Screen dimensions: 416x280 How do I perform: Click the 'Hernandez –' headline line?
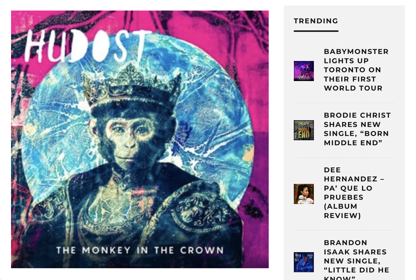pyautogui.click(x=354, y=179)
